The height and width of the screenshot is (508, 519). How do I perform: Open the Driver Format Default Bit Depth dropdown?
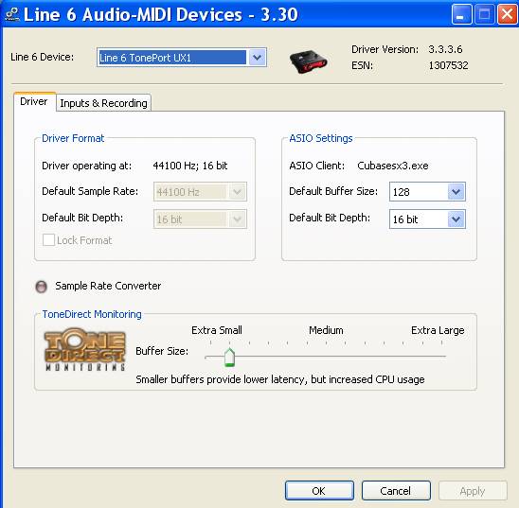(200, 219)
